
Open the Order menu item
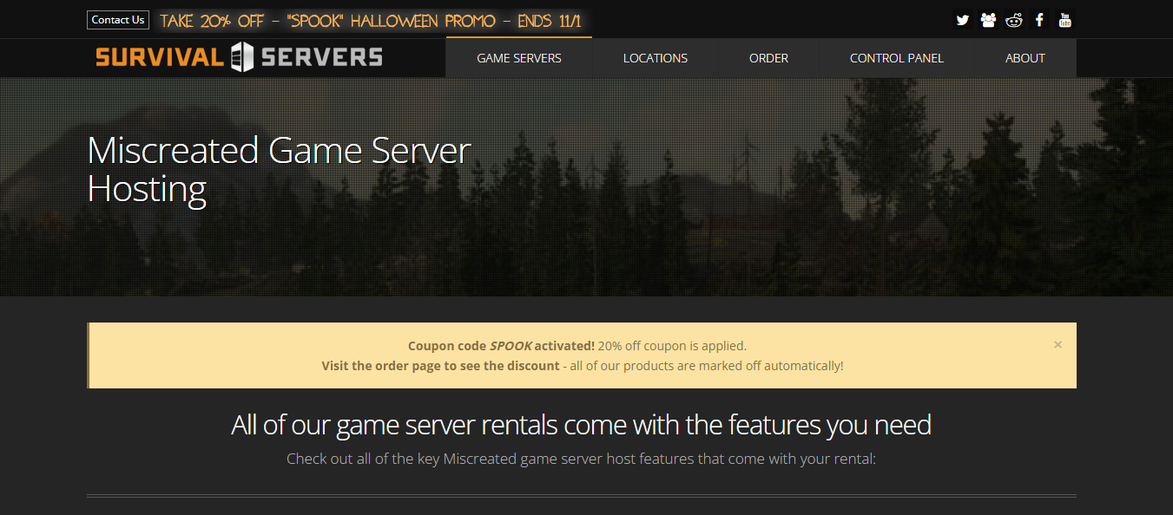coord(769,58)
